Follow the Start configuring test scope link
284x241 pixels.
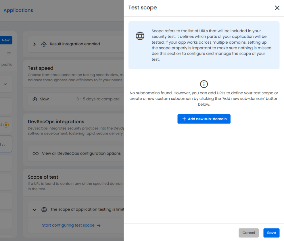(68, 225)
